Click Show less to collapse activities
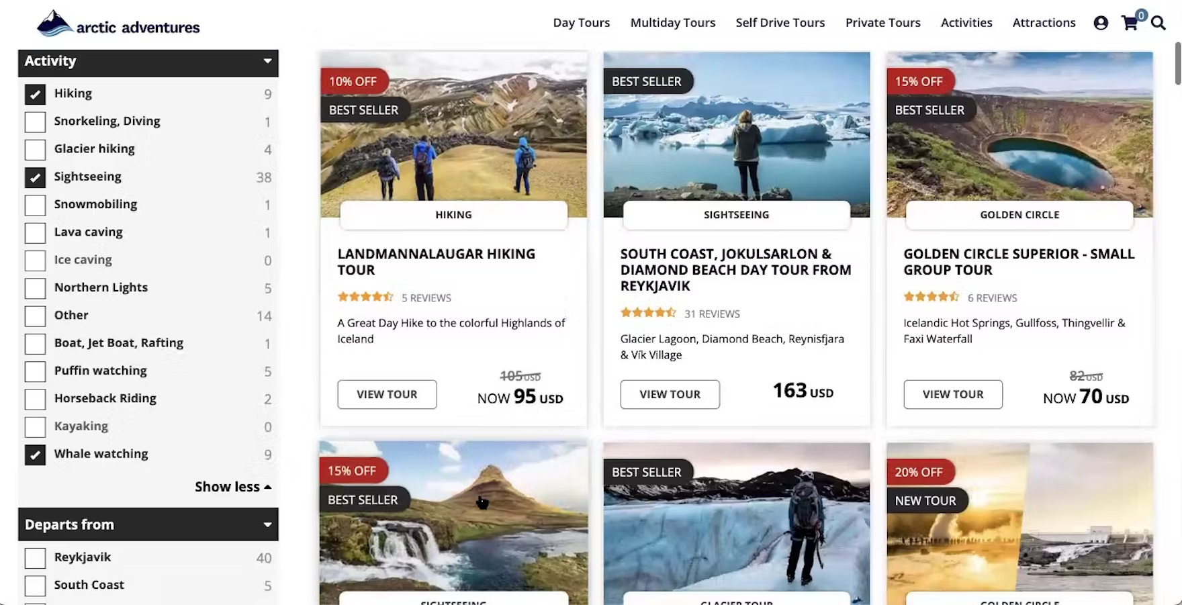The image size is (1182, 605). tap(232, 487)
